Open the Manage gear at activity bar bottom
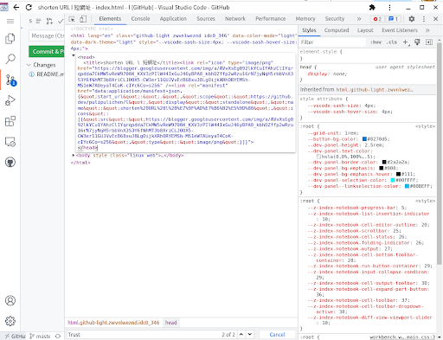Viewport: 443px width, 340px height. [x=10, y=321]
